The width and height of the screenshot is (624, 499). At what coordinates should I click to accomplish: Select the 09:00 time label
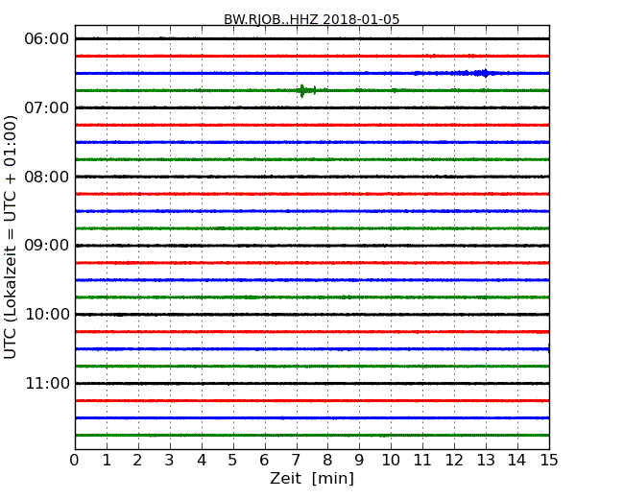click(x=47, y=246)
